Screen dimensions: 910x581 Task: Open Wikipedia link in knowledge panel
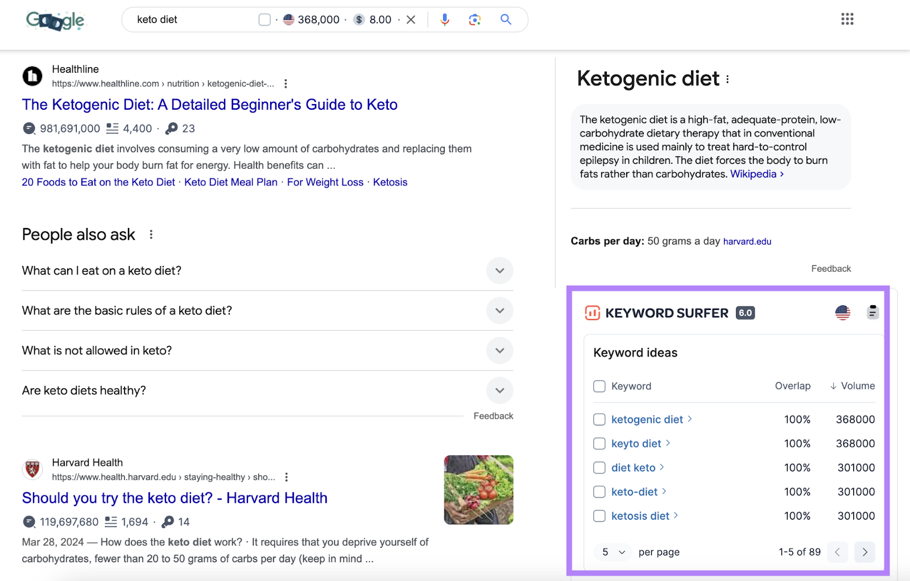pos(757,174)
